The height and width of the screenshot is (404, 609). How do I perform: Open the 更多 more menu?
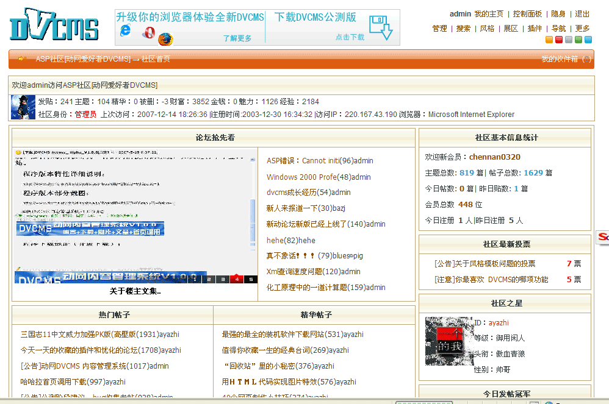583,28
